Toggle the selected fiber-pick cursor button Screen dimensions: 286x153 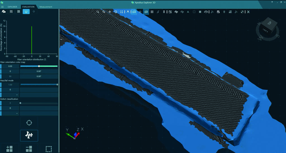tap(29, 135)
